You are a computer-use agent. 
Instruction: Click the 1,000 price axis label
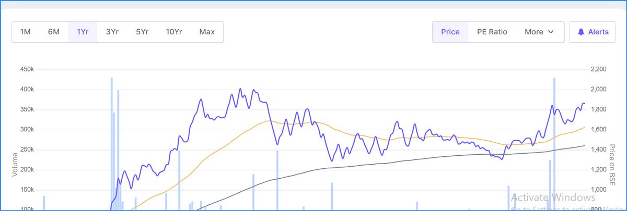tap(598, 190)
